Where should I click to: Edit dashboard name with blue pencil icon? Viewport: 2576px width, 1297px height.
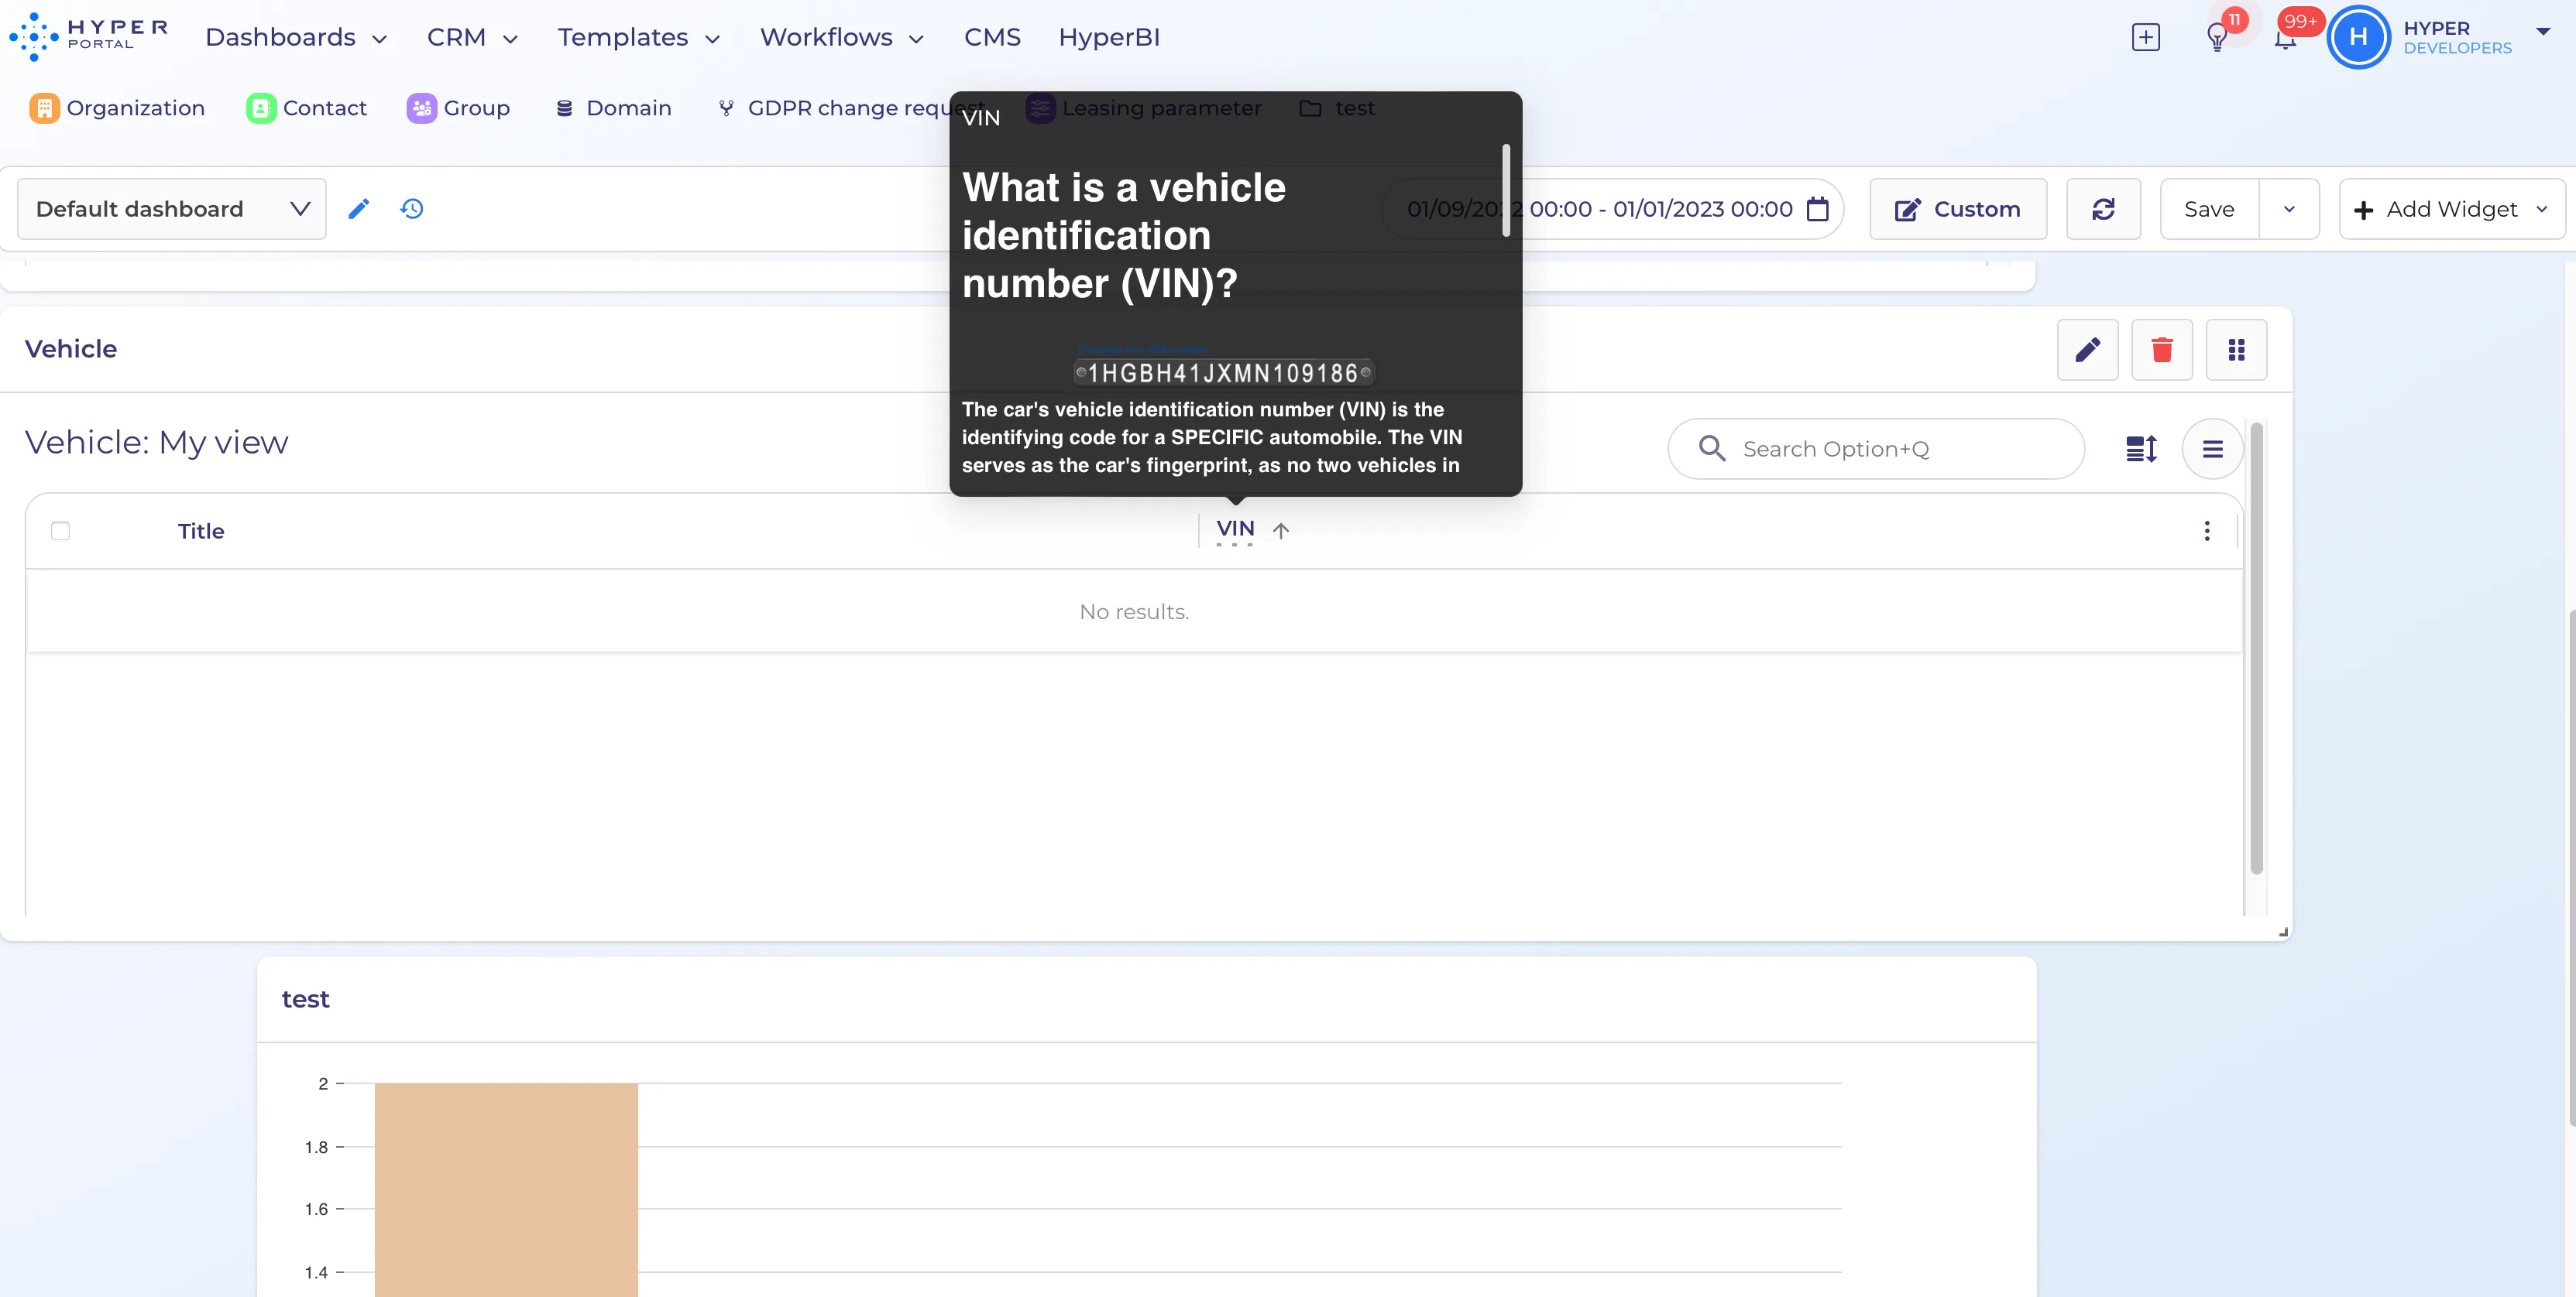pos(359,209)
